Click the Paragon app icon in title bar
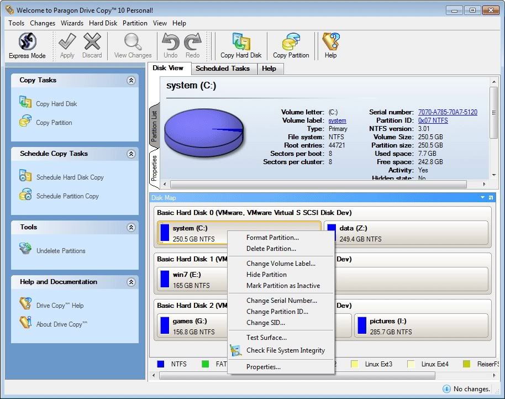Image resolution: width=505 pixels, height=399 pixels. point(9,9)
